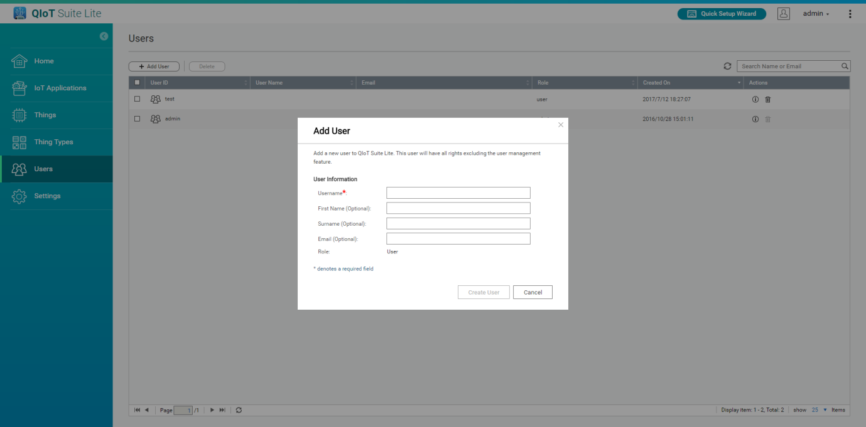Screen dimensions: 866x427
Task: Go to next page arrow in pagination
Action: click(x=212, y=410)
